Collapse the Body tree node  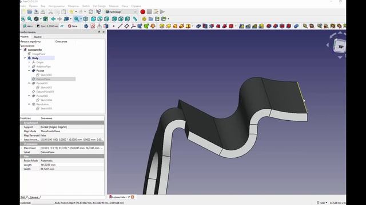tap(25, 58)
